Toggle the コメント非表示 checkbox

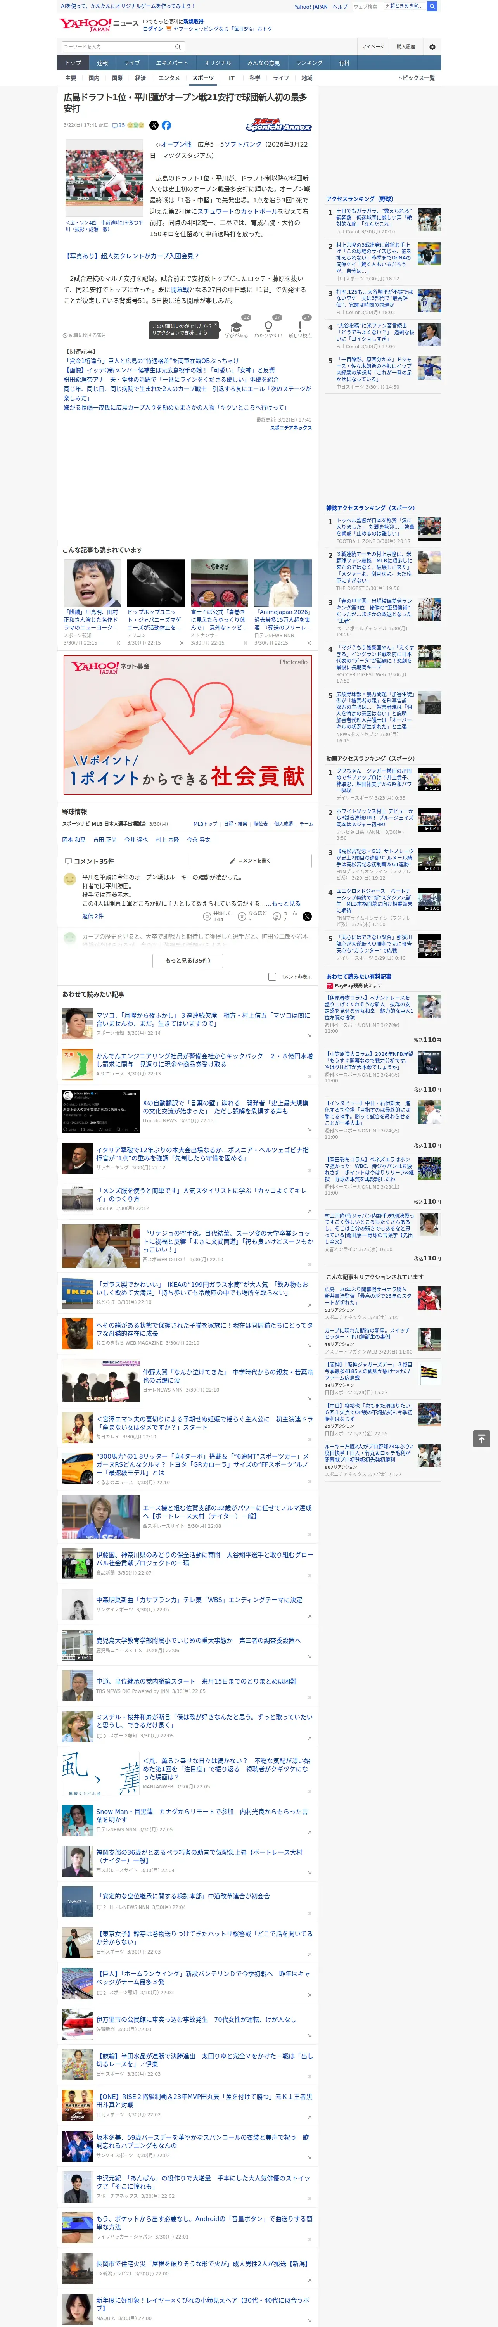pyautogui.click(x=272, y=977)
